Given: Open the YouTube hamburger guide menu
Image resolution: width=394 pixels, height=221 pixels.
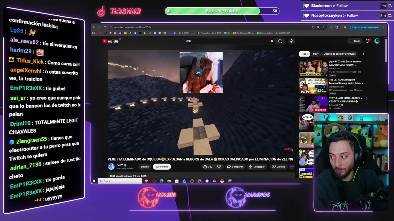Looking at the screenshot, I should [x=96, y=41].
